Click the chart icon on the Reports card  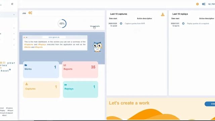[64, 65]
